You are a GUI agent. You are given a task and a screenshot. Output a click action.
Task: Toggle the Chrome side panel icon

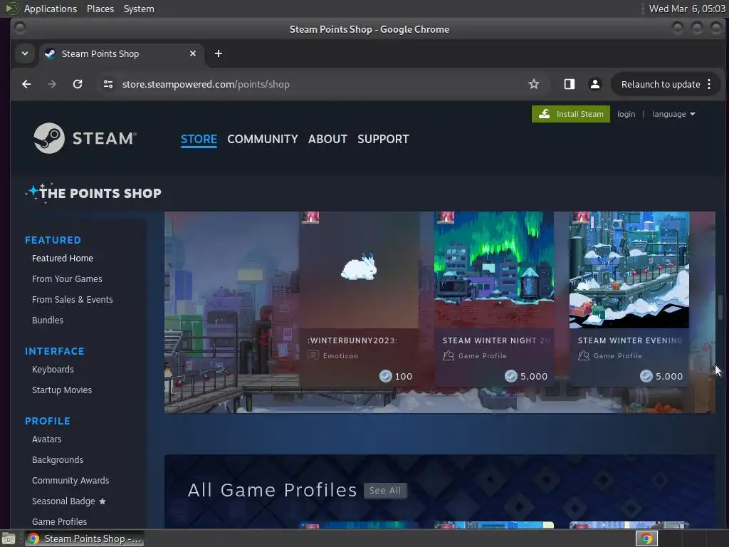click(x=569, y=84)
